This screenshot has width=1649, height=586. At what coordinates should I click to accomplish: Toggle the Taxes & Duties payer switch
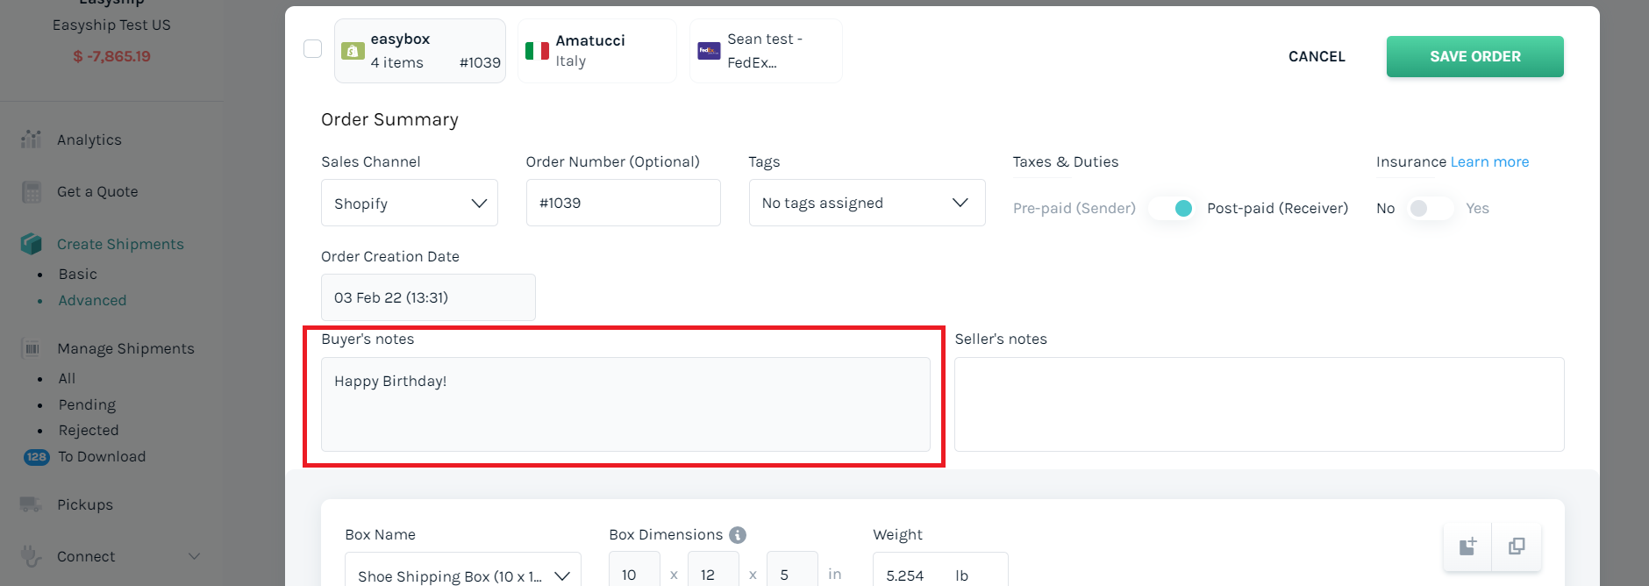1173,208
